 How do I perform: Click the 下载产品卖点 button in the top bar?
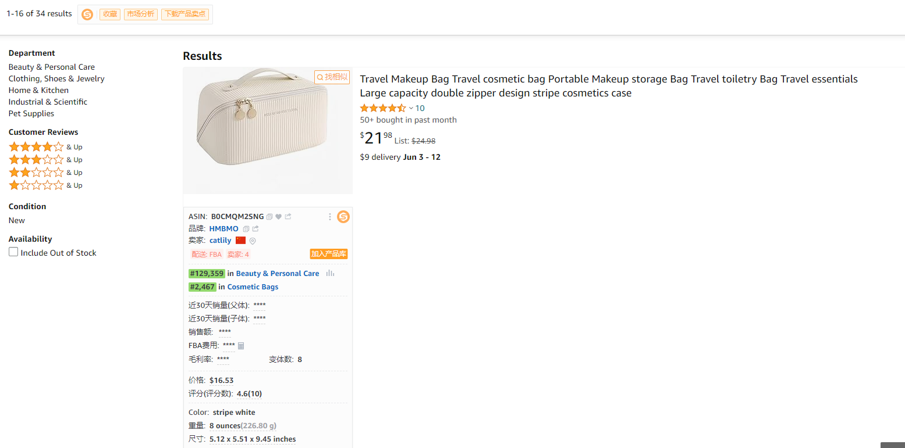pyautogui.click(x=185, y=15)
